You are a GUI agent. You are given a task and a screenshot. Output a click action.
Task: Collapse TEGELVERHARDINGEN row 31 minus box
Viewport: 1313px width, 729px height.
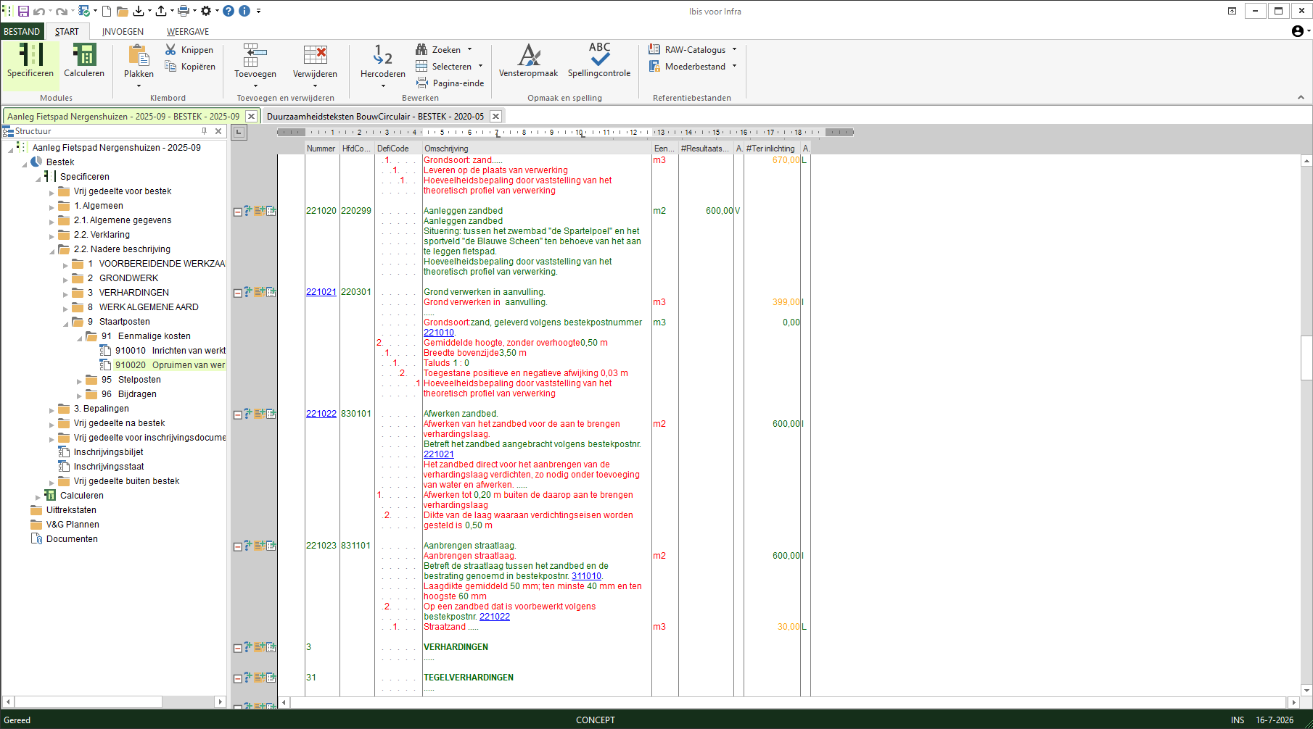pos(237,679)
